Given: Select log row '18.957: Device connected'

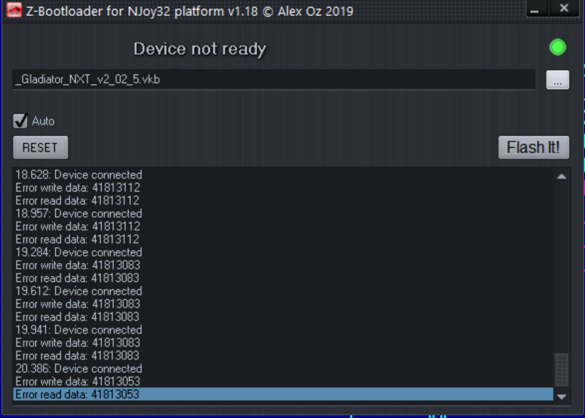Looking at the screenshot, I should (283, 214).
